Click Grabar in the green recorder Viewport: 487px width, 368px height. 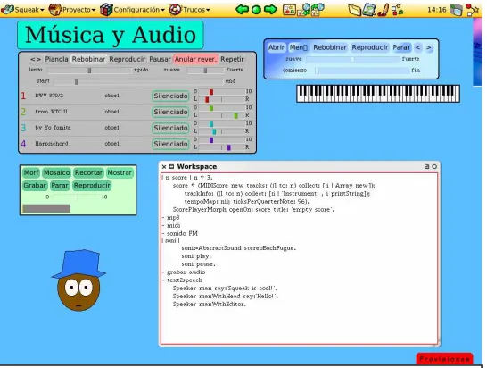point(35,186)
